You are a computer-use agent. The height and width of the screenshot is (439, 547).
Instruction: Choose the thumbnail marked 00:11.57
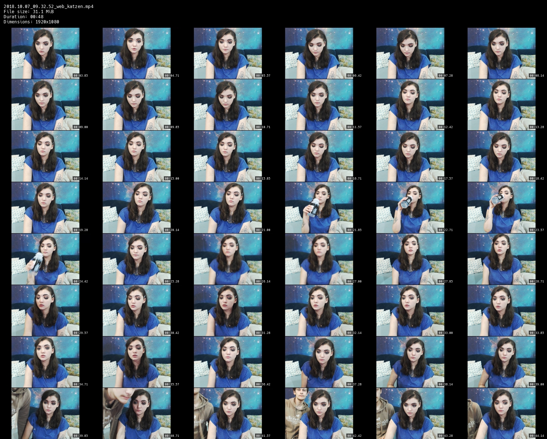(319, 105)
